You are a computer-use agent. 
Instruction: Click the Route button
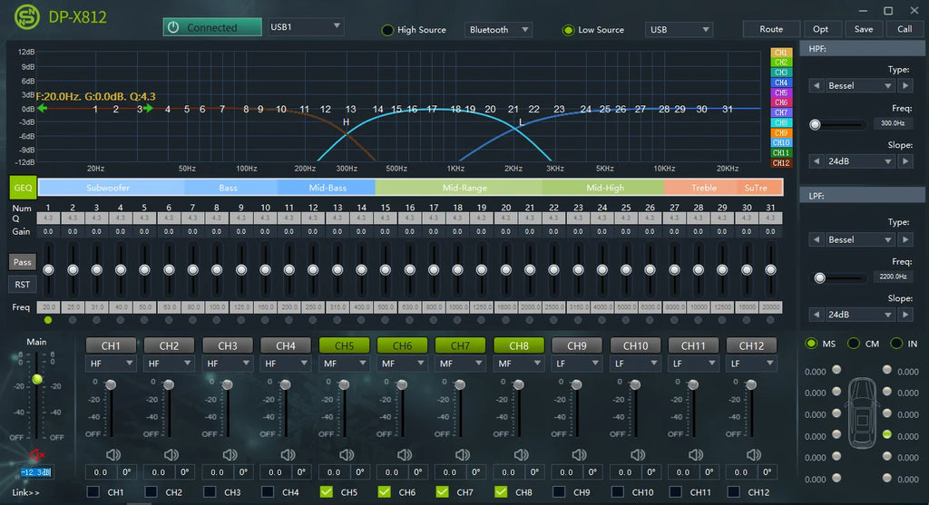point(771,29)
